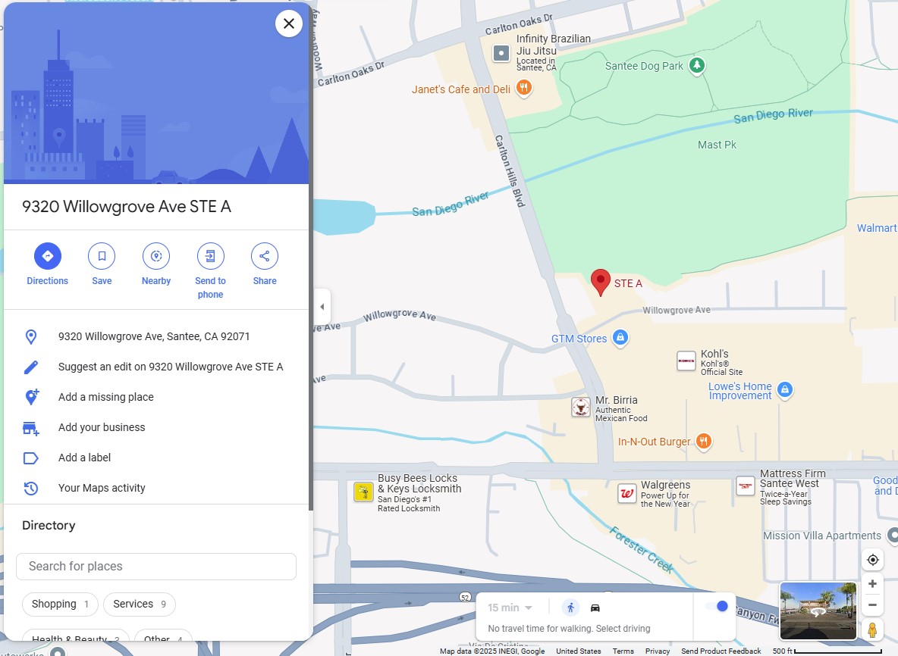
Task: Select driving travel mode
Action: pyautogui.click(x=595, y=608)
